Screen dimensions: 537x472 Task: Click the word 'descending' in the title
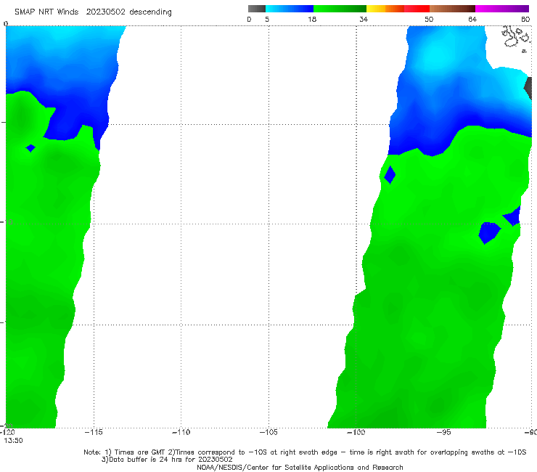(x=150, y=12)
